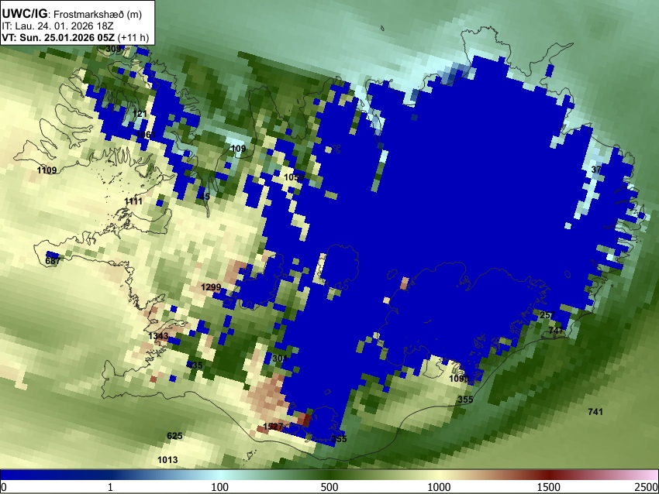Click the 1 tick label on the colour scale

[x=110, y=487]
